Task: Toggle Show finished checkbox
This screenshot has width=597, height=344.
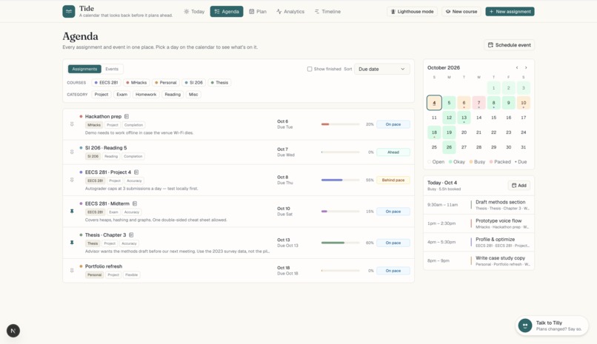Action: click(x=310, y=70)
